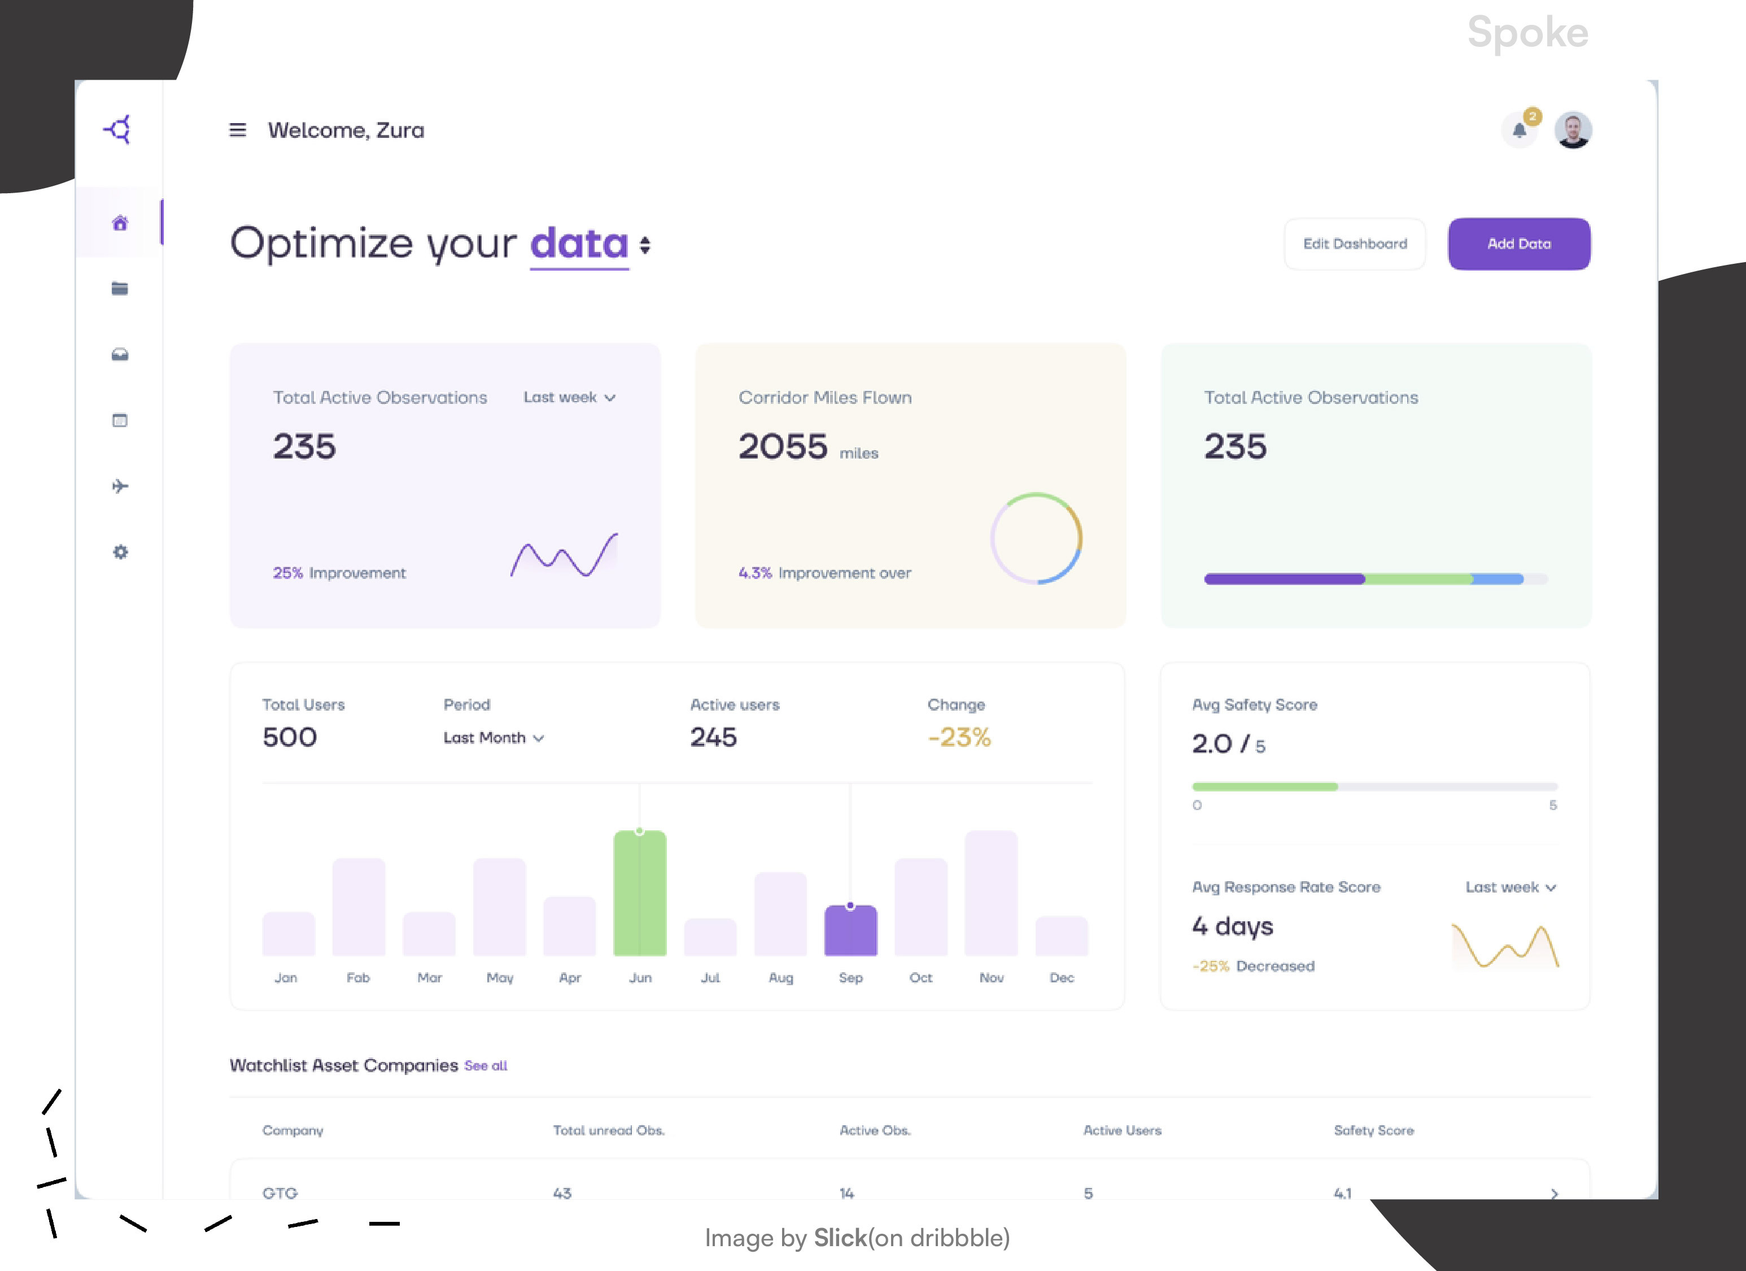Click the GTG company name in the table

point(280,1193)
